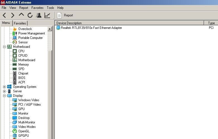This screenshot has height=139, width=218.
Task: Select the ACPI chip icon
Action: tap(15, 82)
